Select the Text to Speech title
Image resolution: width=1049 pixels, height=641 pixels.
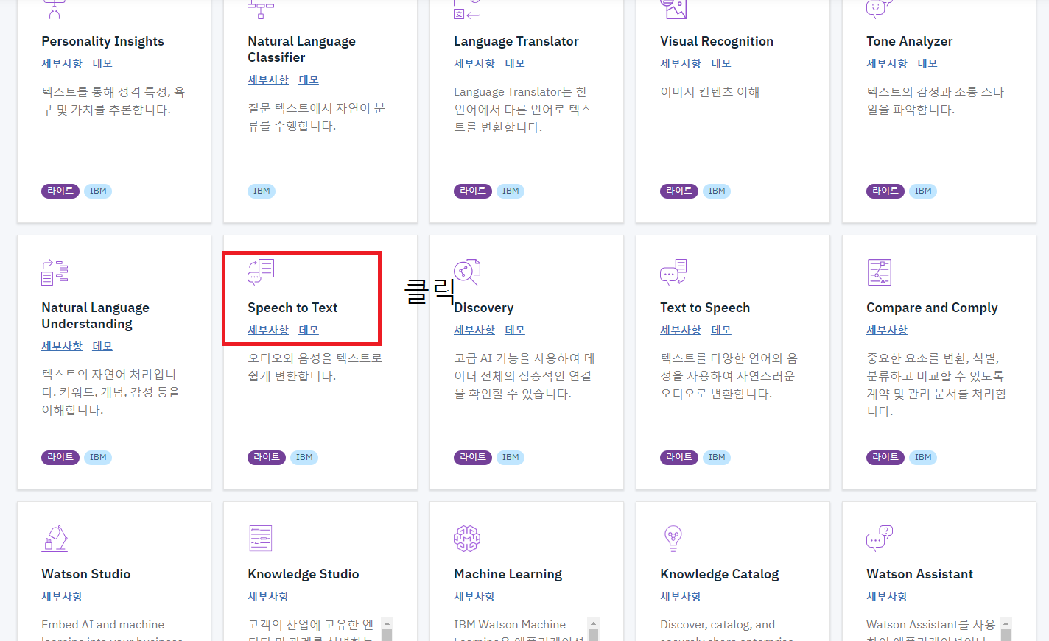tap(705, 308)
